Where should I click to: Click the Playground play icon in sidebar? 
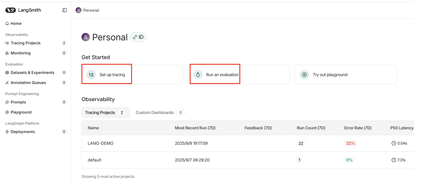(x=7, y=112)
